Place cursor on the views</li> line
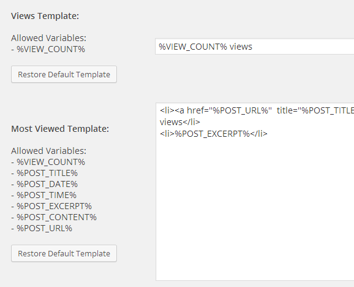 (180, 122)
